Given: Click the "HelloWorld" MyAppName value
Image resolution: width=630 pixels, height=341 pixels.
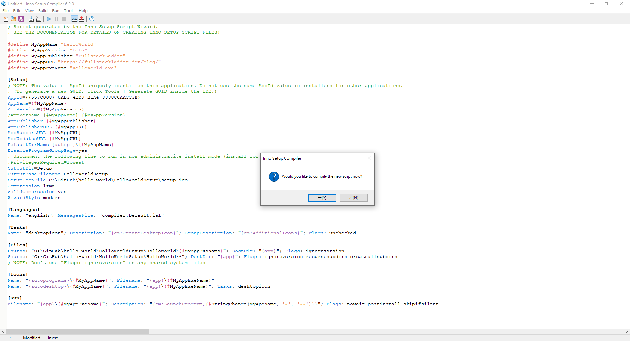Looking at the screenshot, I should point(78,44).
